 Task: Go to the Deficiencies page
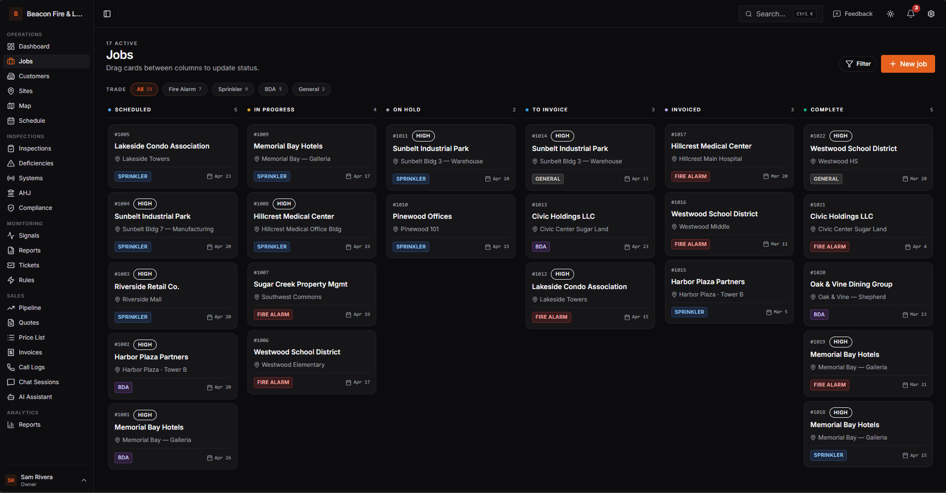35,163
